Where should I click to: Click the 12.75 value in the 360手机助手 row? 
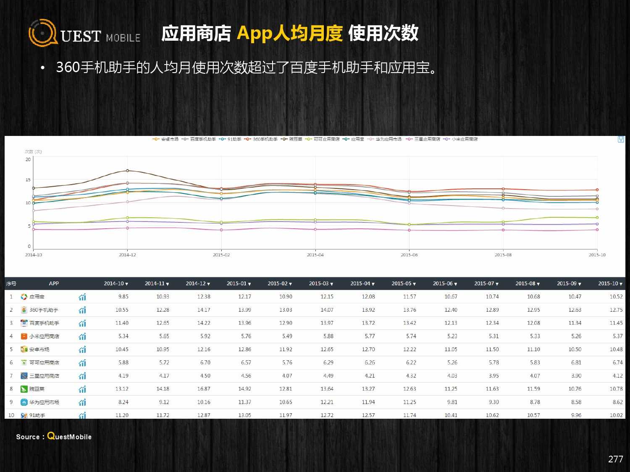pos(616,310)
